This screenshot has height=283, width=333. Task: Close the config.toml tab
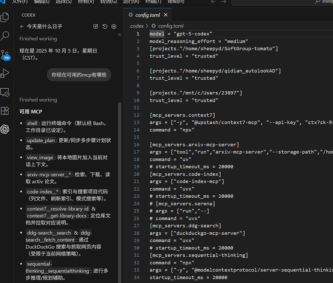166,15
